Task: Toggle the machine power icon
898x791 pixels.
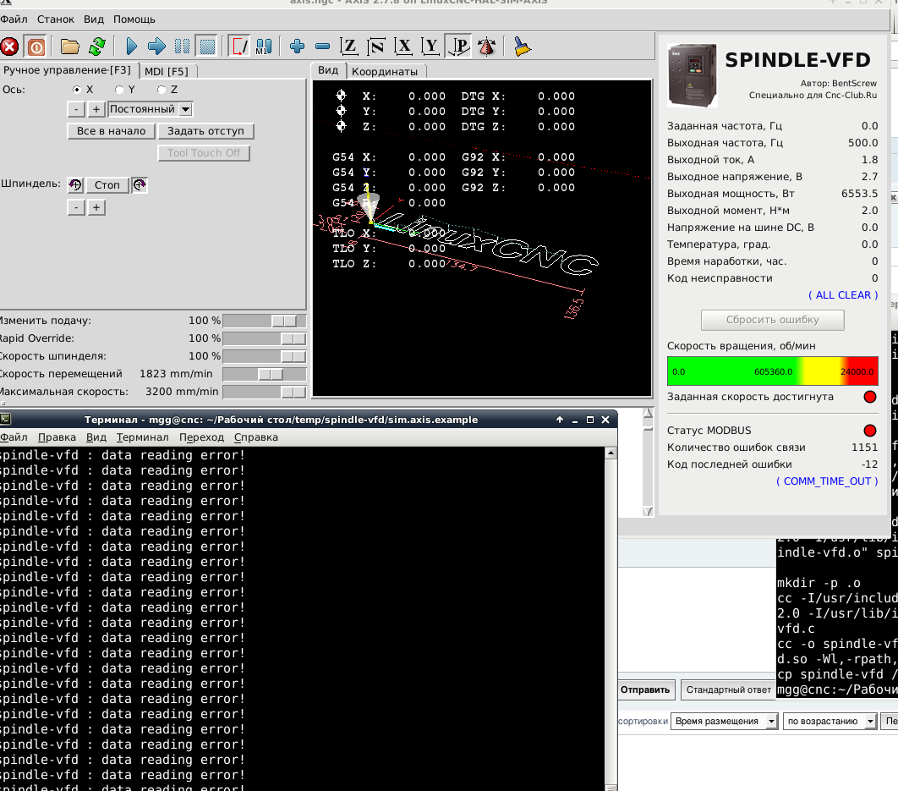Action: point(36,47)
